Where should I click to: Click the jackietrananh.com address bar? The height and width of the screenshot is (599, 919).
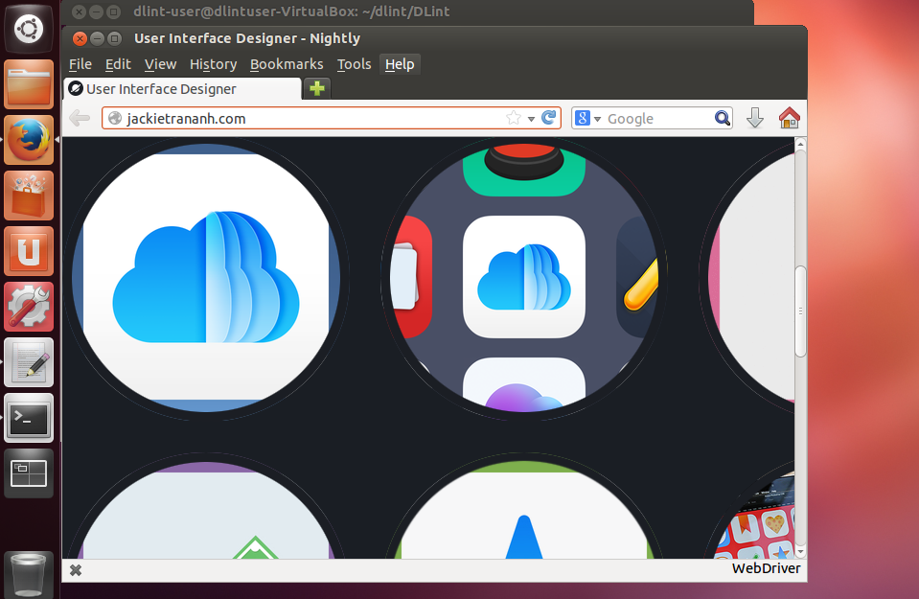coord(332,119)
